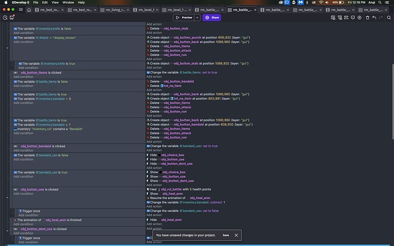The height and width of the screenshot is (246, 394).
Task: Select the Create object obj_button_punch action
Action: click(198, 38)
